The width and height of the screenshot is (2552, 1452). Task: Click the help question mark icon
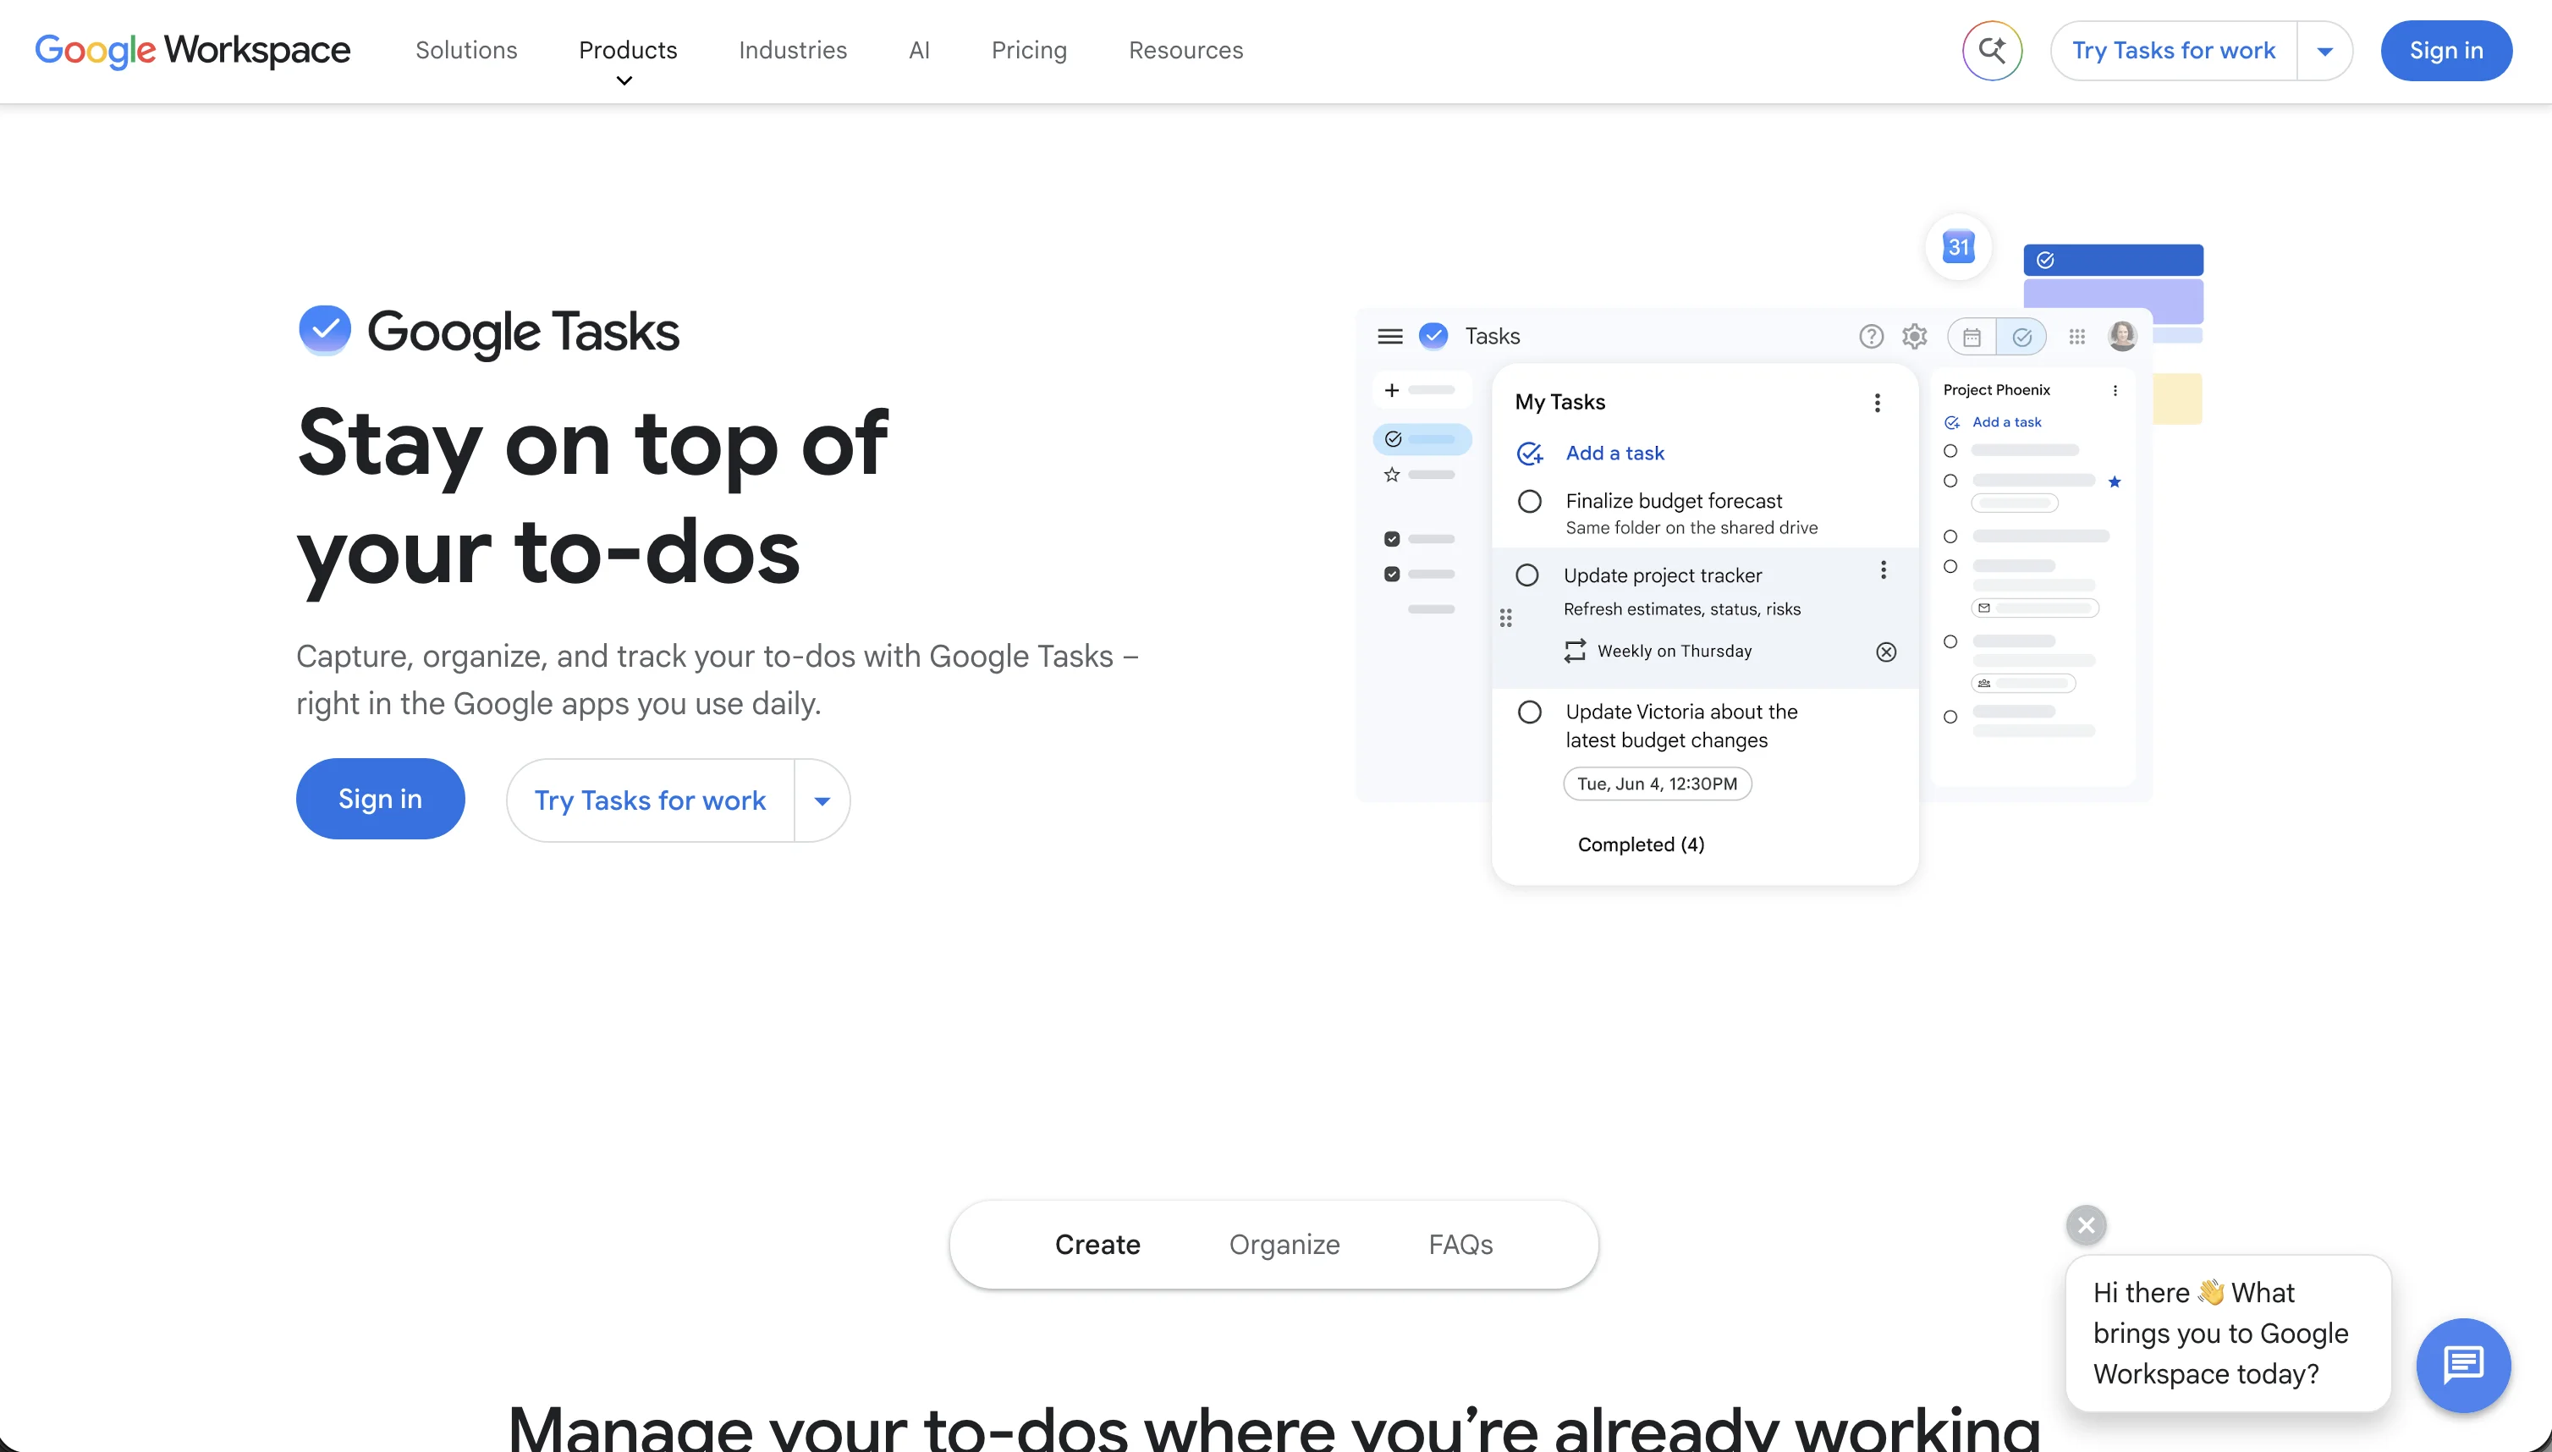point(1871,336)
